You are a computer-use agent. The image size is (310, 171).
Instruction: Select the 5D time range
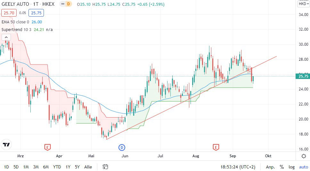16,167
